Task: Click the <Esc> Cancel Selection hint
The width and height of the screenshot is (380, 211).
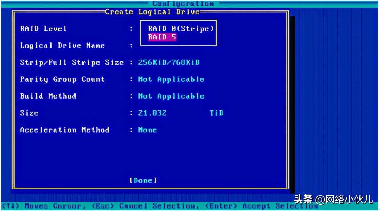Action: coord(145,206)
